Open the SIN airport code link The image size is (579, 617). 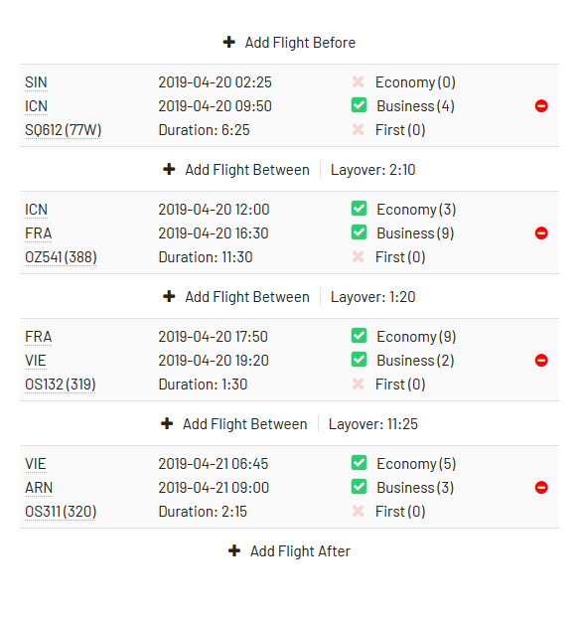coord(36,82)
